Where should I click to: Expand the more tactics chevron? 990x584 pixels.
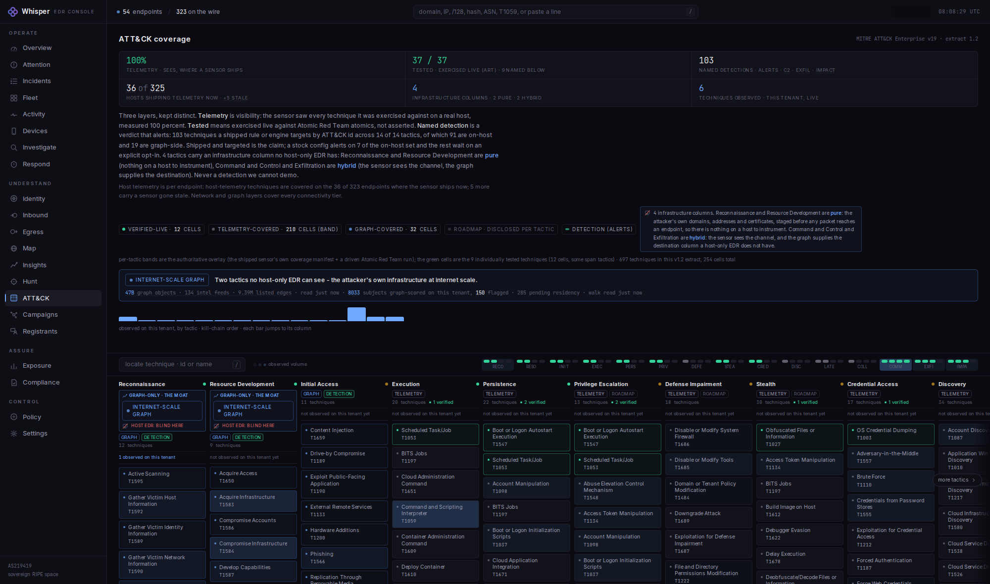973,480
